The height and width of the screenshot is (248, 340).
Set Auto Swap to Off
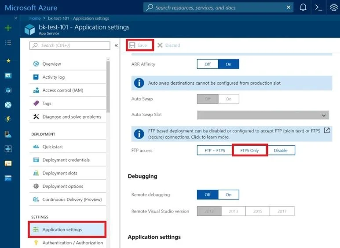coord(208,99)
